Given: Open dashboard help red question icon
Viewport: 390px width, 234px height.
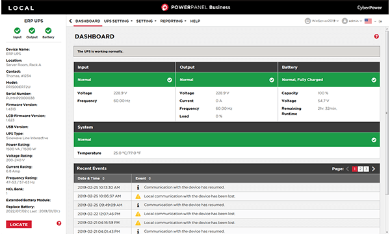Looking at the screenshot, I should pyautogui.click(x=376, y=36).
